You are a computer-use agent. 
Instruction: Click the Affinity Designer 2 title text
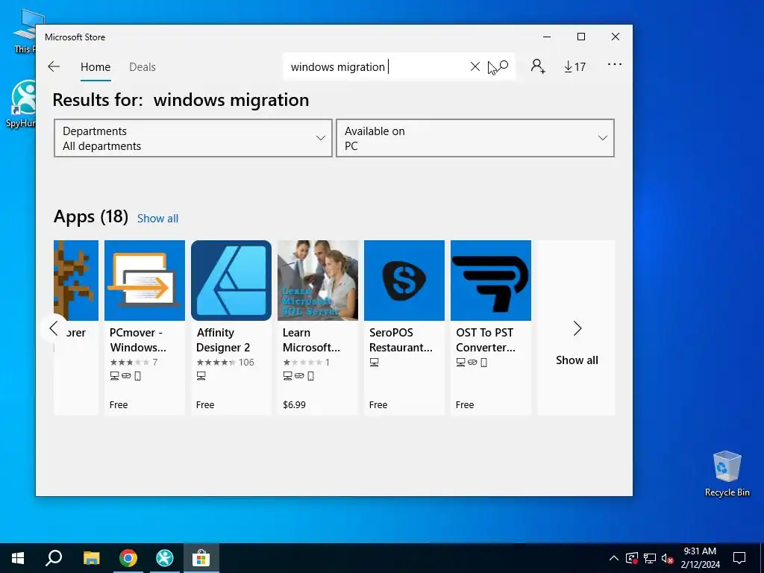[223, 340]
